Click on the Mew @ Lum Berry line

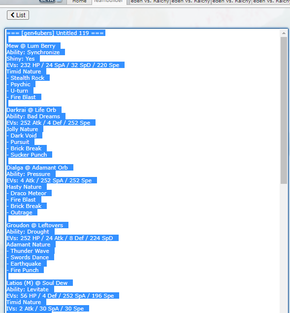coord(31,46)
